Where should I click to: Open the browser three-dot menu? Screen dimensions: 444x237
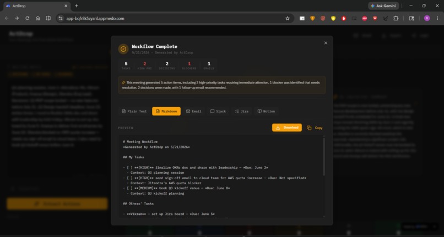point(437,18)
